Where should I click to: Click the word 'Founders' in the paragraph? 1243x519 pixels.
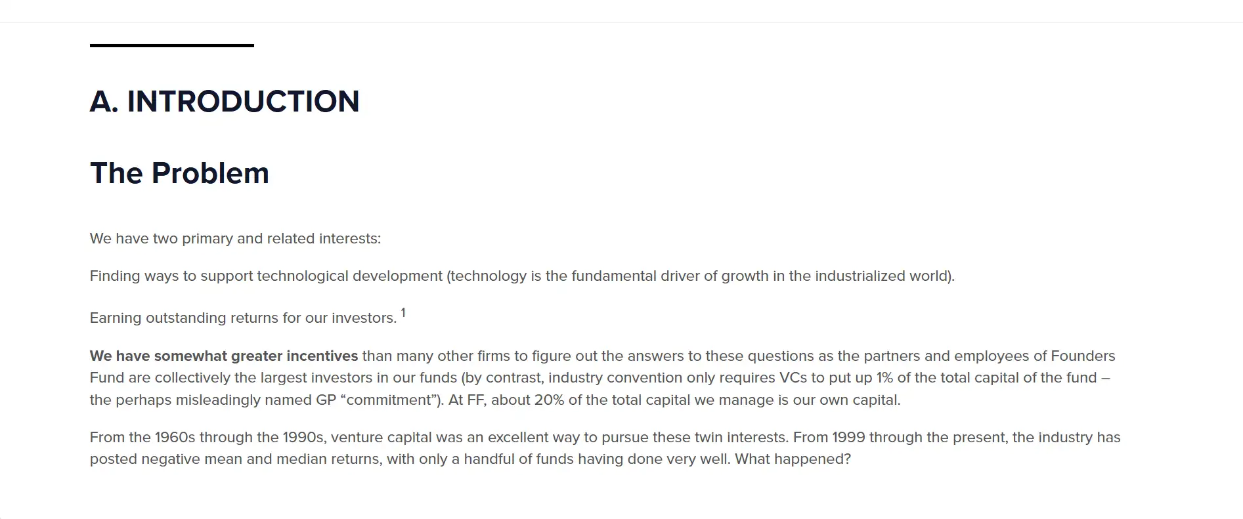coord(1083,356)
